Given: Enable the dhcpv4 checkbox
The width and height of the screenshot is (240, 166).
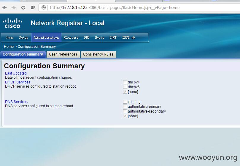Looking at the screenshot, I should click(125, 82).
